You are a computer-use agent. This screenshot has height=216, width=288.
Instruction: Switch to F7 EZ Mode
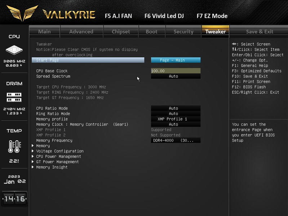coord(212,16)
